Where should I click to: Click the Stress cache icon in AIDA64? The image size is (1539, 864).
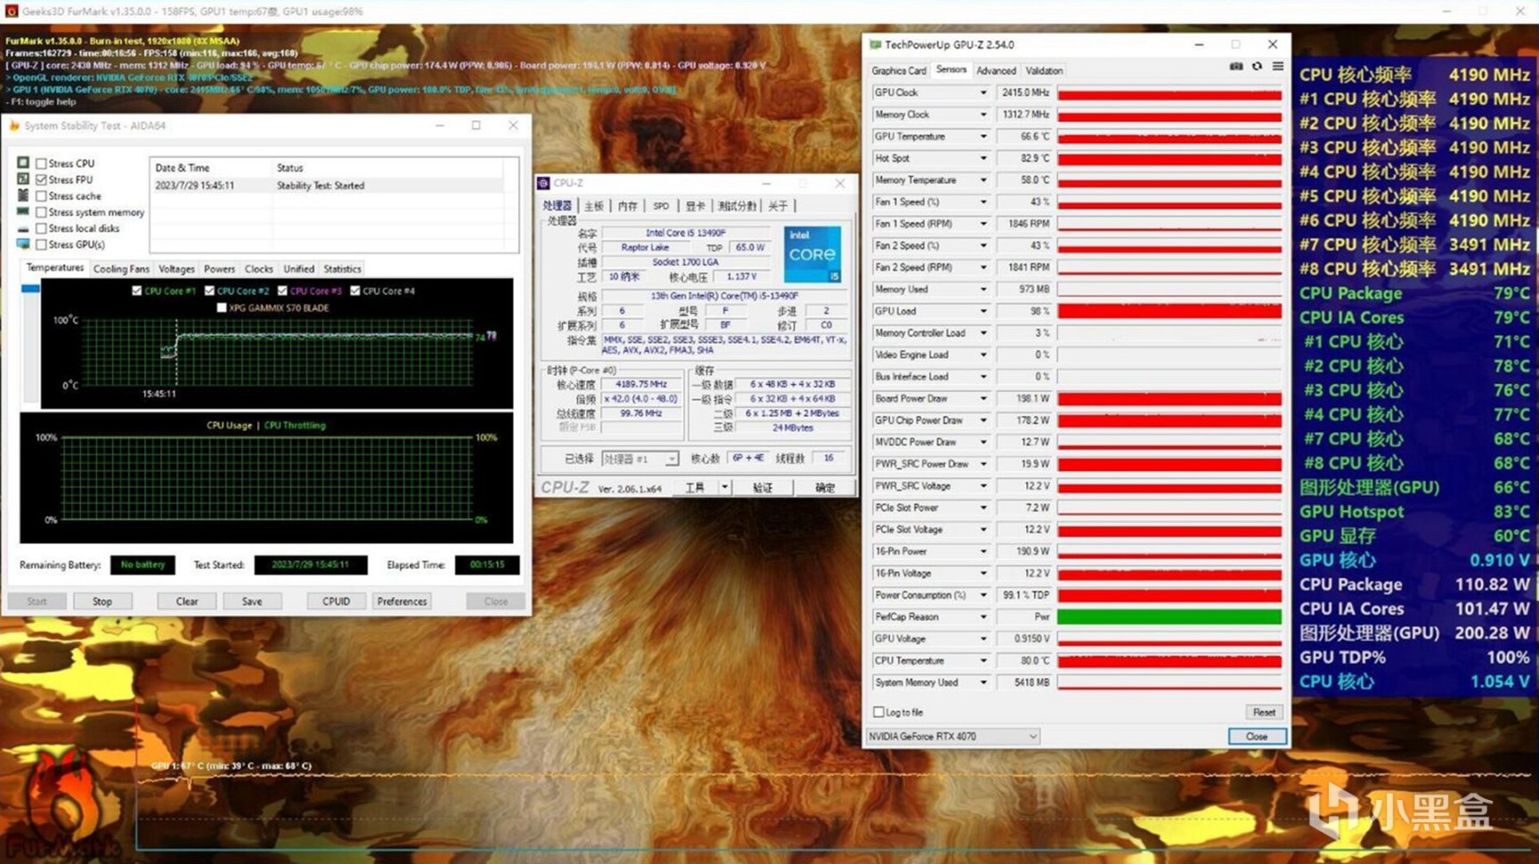pyautogui.click(x=23, y=195)
